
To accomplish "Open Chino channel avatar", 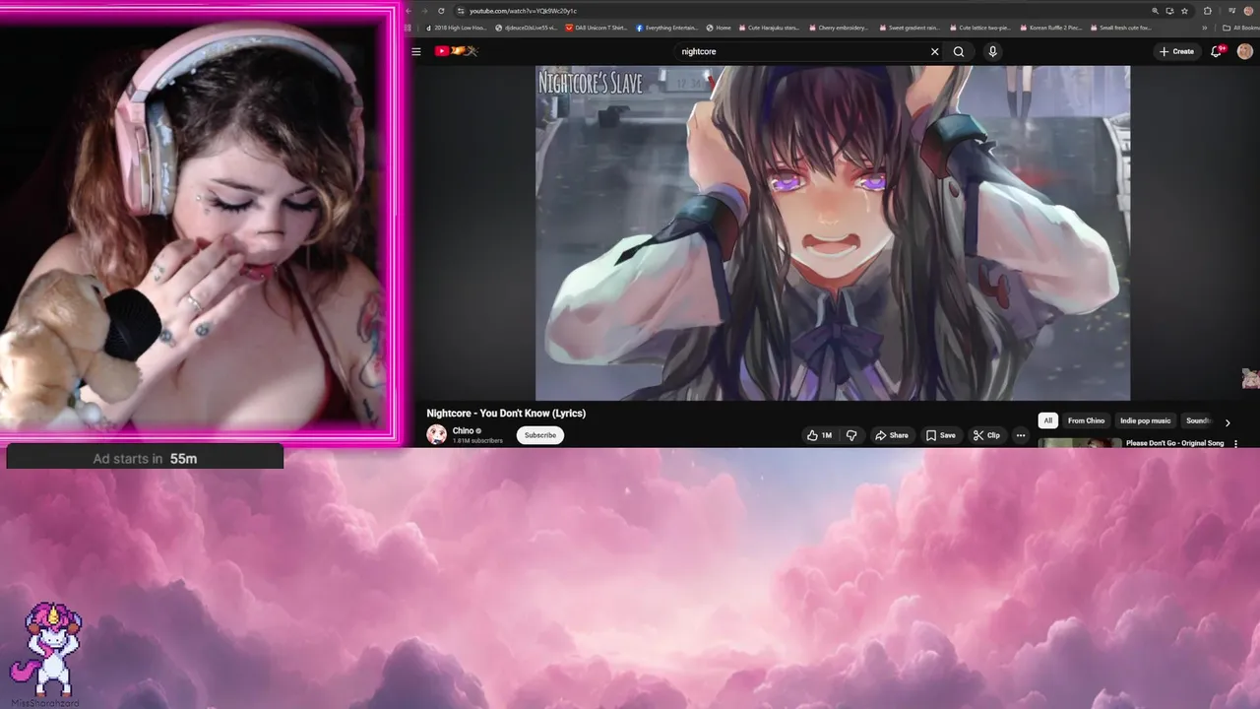I will 436,434.
